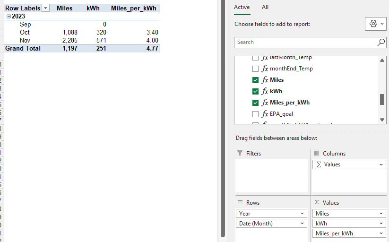Click the field list scrollbar thumb
The width and height of the screenshot is (389, 242).
382,100
